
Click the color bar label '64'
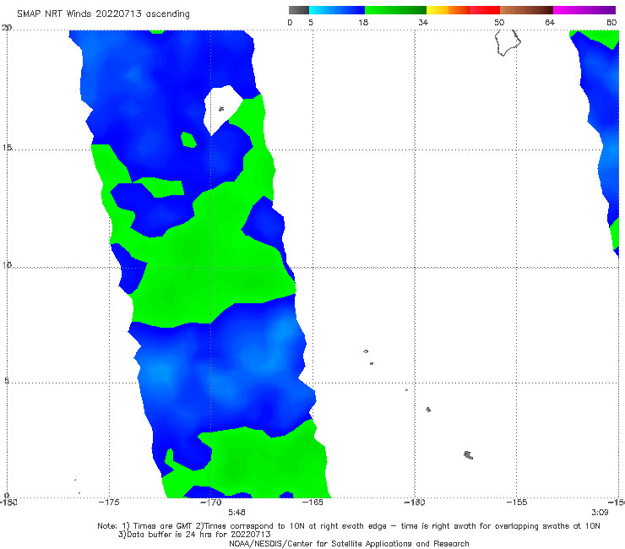[550, 22]
